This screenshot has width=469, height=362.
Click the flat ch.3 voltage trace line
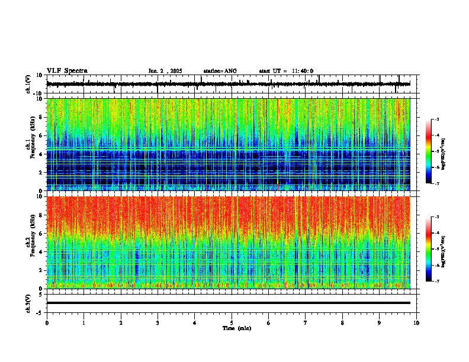pos(229,303)
